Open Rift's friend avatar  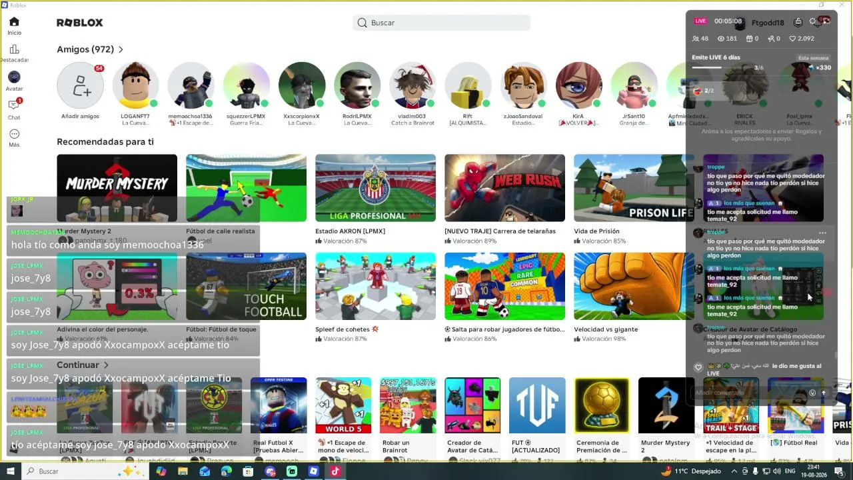pyautogui.click(x=467, y=86)
